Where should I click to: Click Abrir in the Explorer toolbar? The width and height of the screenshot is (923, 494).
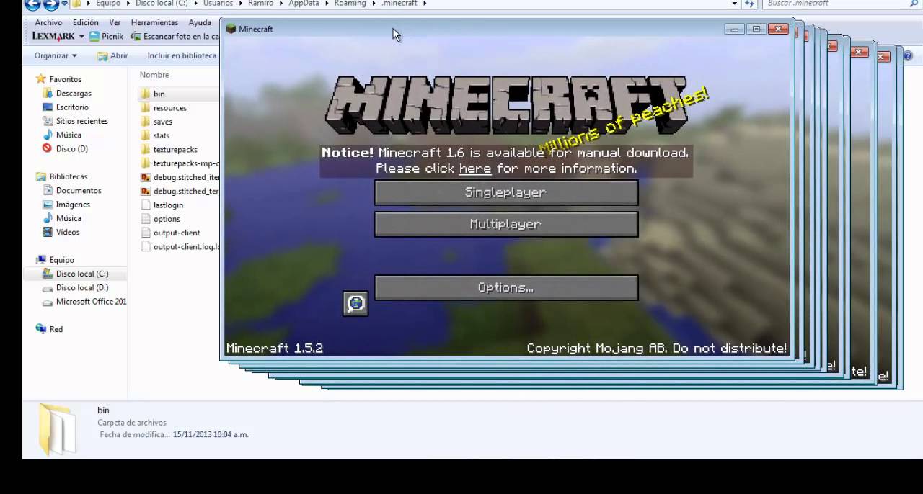click(112, 55)
